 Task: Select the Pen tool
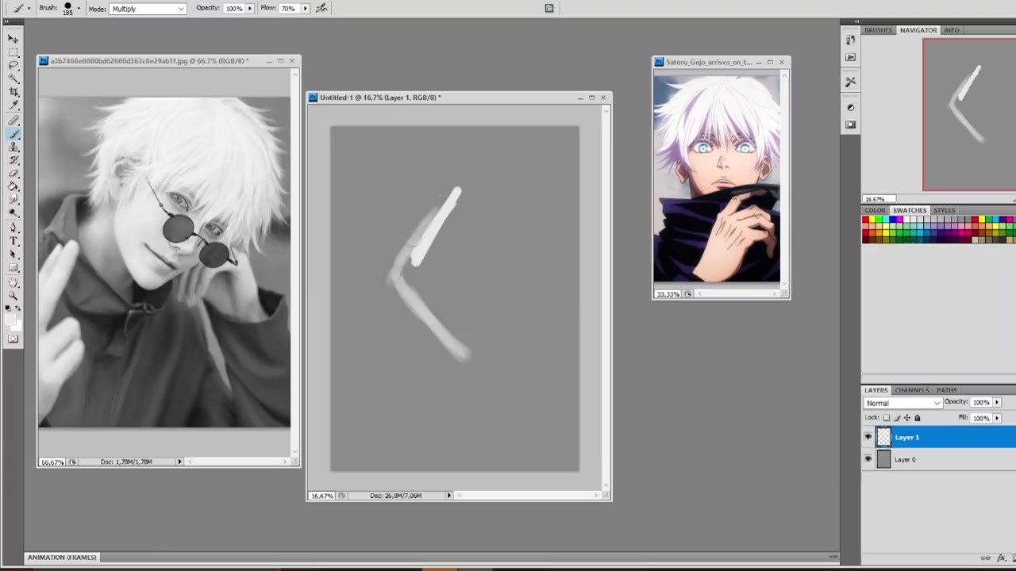(x=13, y=228)
